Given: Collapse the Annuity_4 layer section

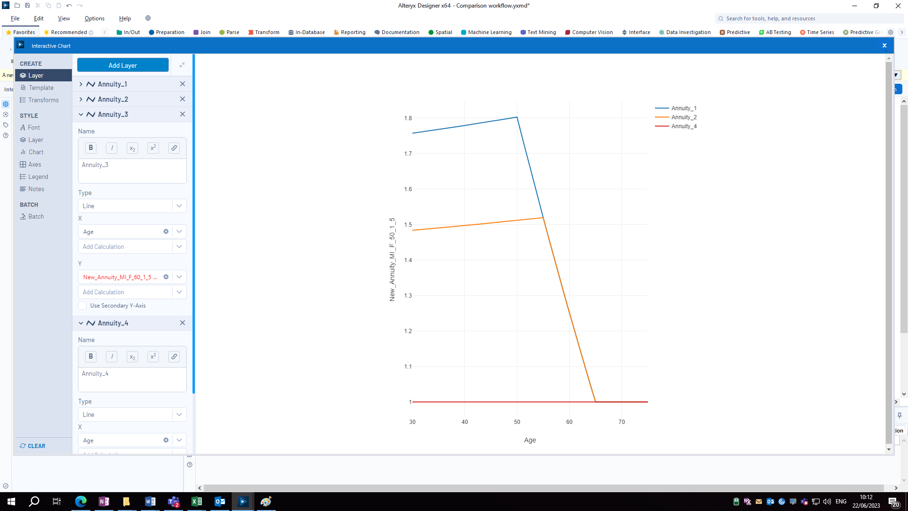Looking at the screenshot, I should coord(80,323).
